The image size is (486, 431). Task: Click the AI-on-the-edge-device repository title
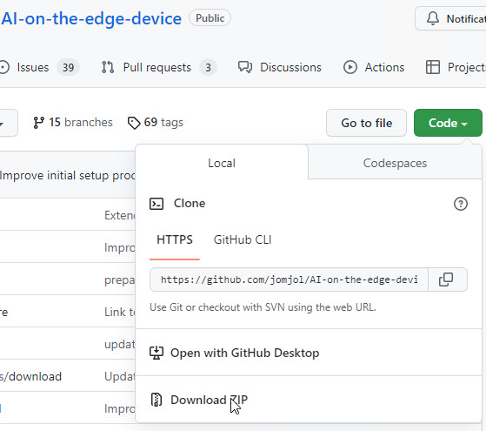click(x=91, y=18)
